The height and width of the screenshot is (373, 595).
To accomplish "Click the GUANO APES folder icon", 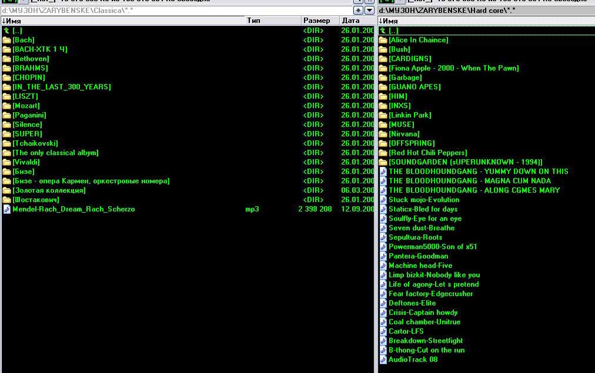I will (383, 87).
